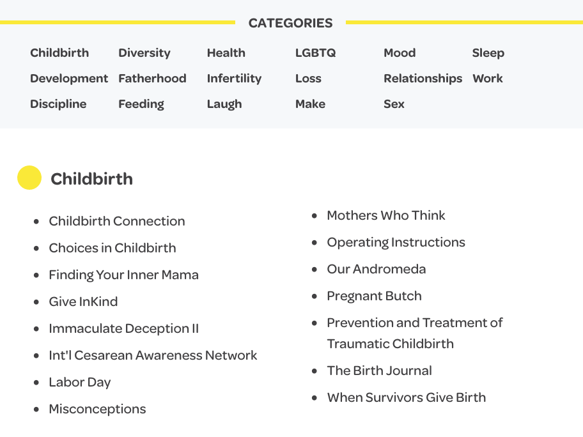Select the Fatherhood category
The height and width of the screenshot is (437, 583).
[152, 79]
